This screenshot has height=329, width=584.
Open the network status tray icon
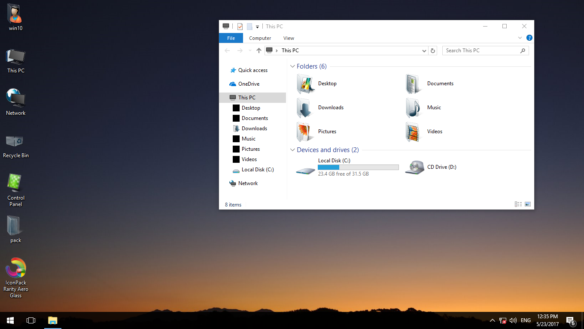502,320
